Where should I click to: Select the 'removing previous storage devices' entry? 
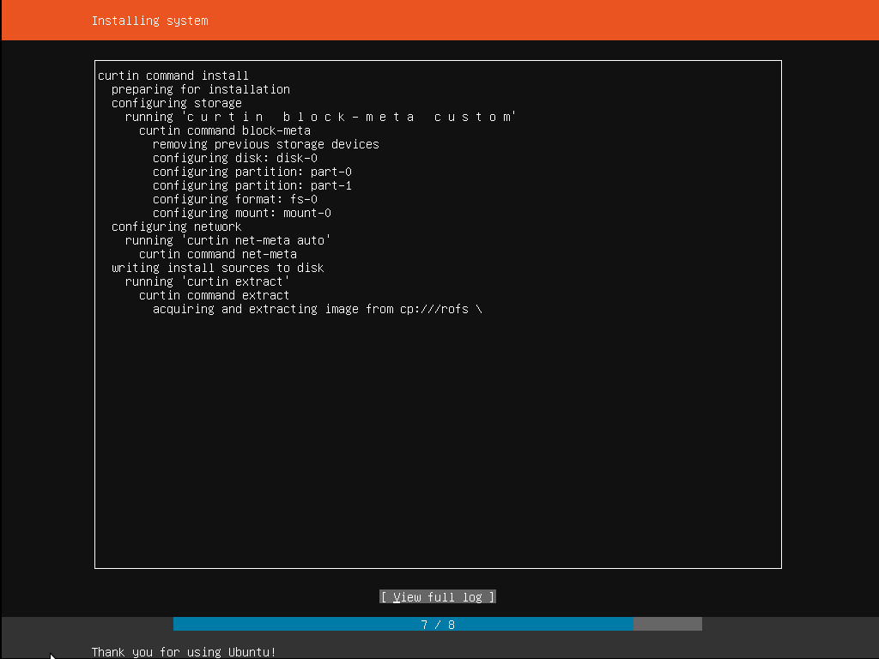[266, 144]
